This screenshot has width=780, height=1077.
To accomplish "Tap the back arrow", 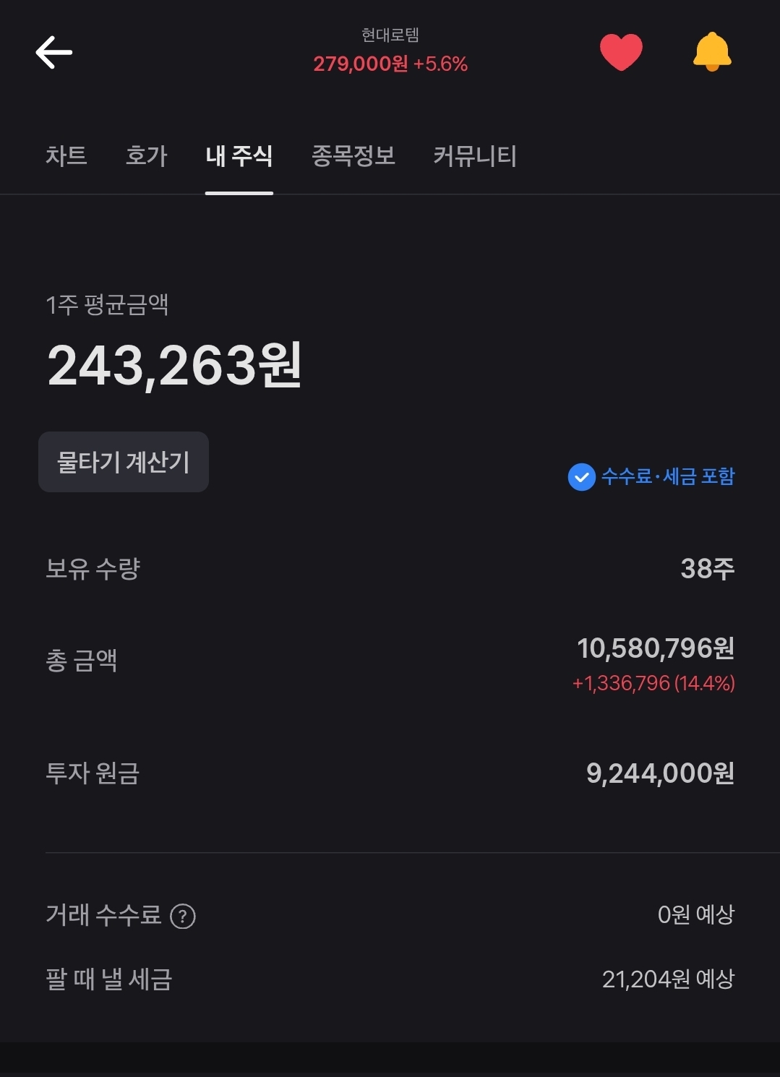I will pyautogui.click(x=54, y=53).
